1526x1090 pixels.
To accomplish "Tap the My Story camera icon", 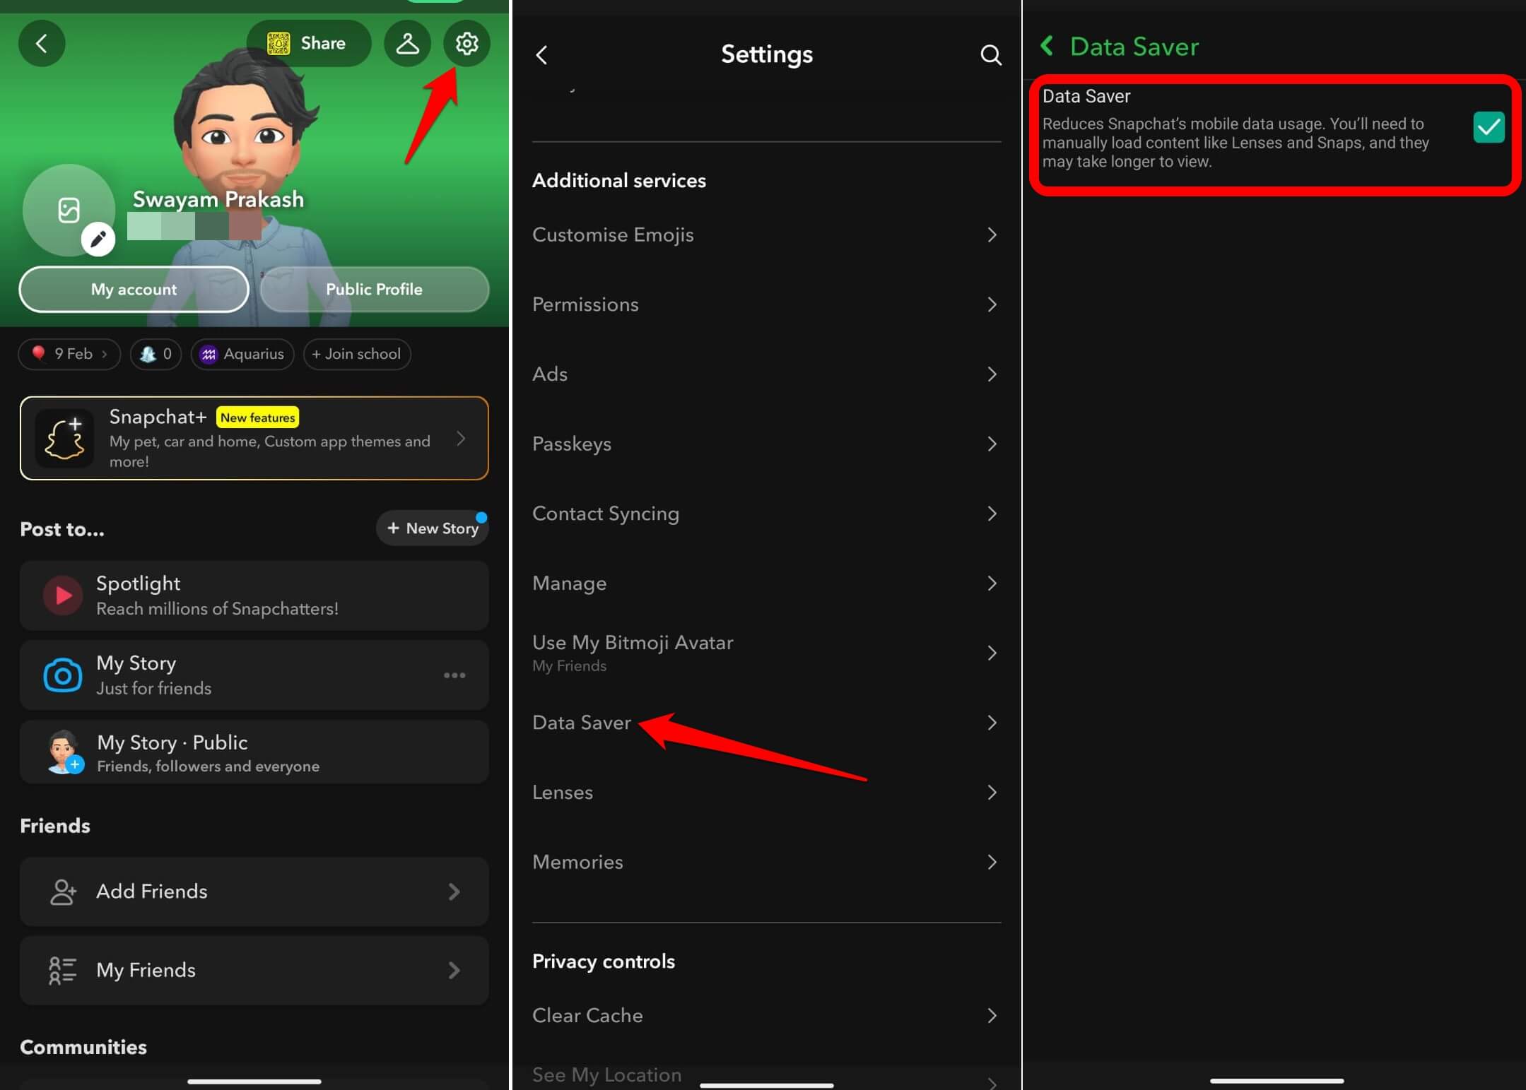I will click(x=63, y=675).
